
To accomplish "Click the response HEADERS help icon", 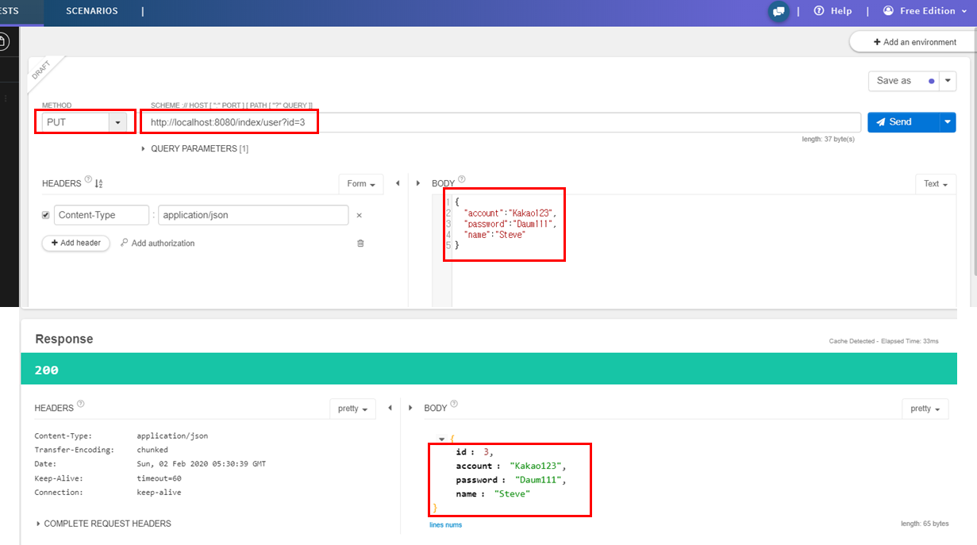I will 81,404.
